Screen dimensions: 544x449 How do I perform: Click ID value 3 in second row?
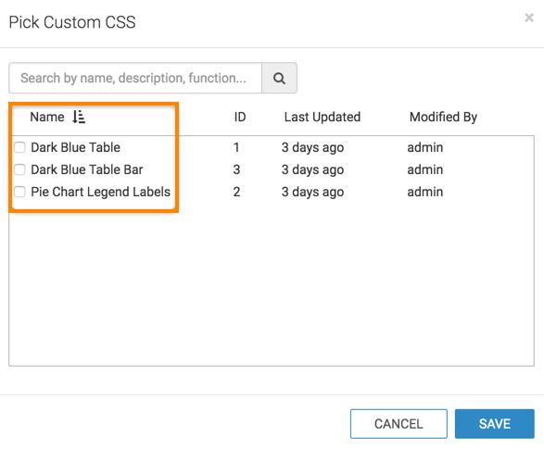(236, 169)
